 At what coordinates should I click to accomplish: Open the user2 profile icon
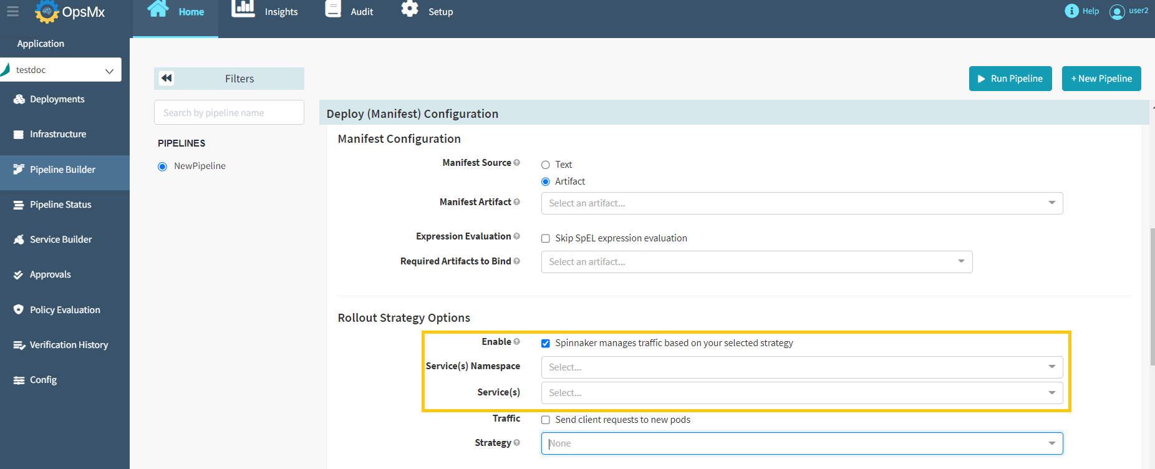[x=1116, y=12]
